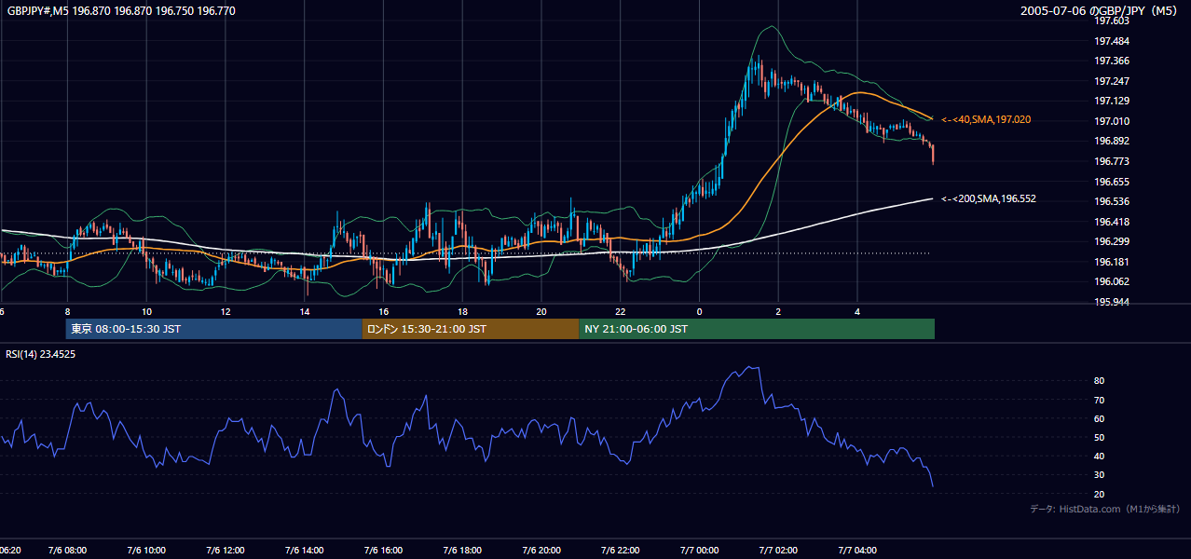Click the RSI 20 level label
1191x559 pixels.
point(1100,494)
